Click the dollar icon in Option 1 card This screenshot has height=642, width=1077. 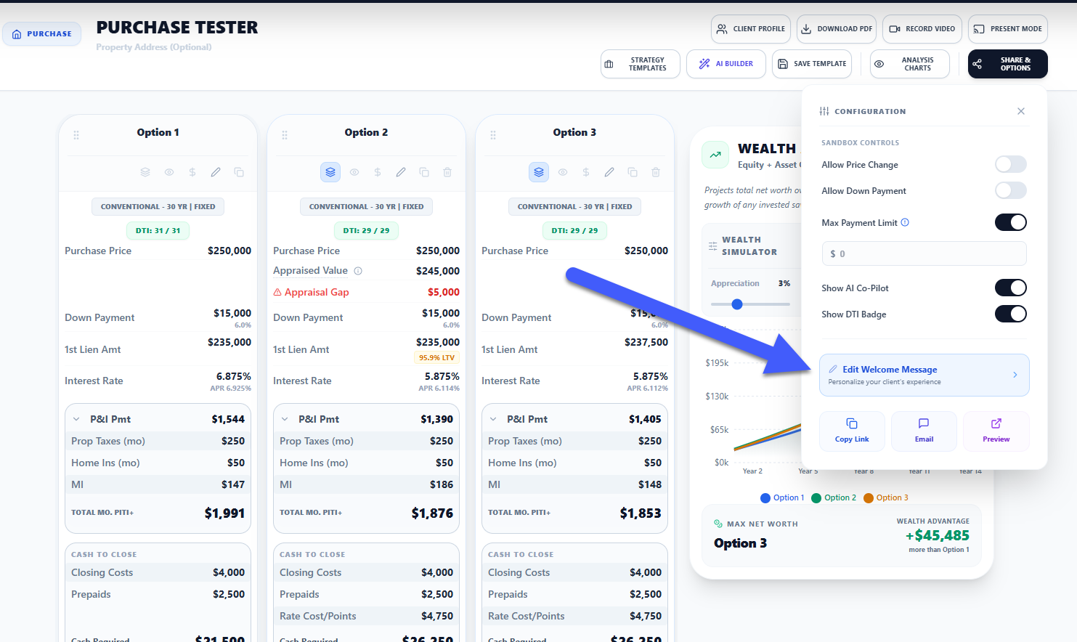[192, 172]
